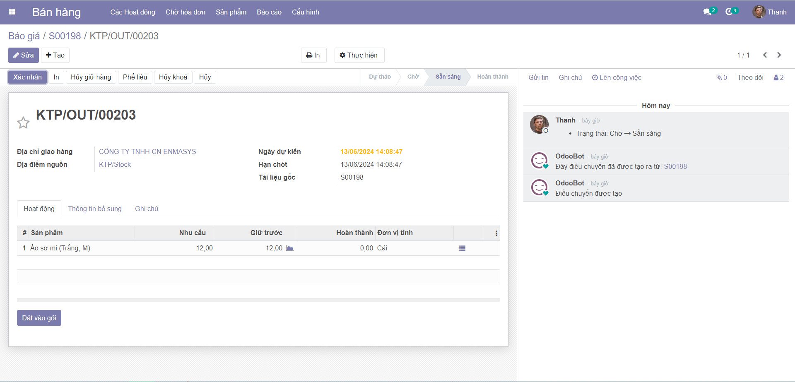Go to next record arrow

pyautogui.click(x=779, y=55)
